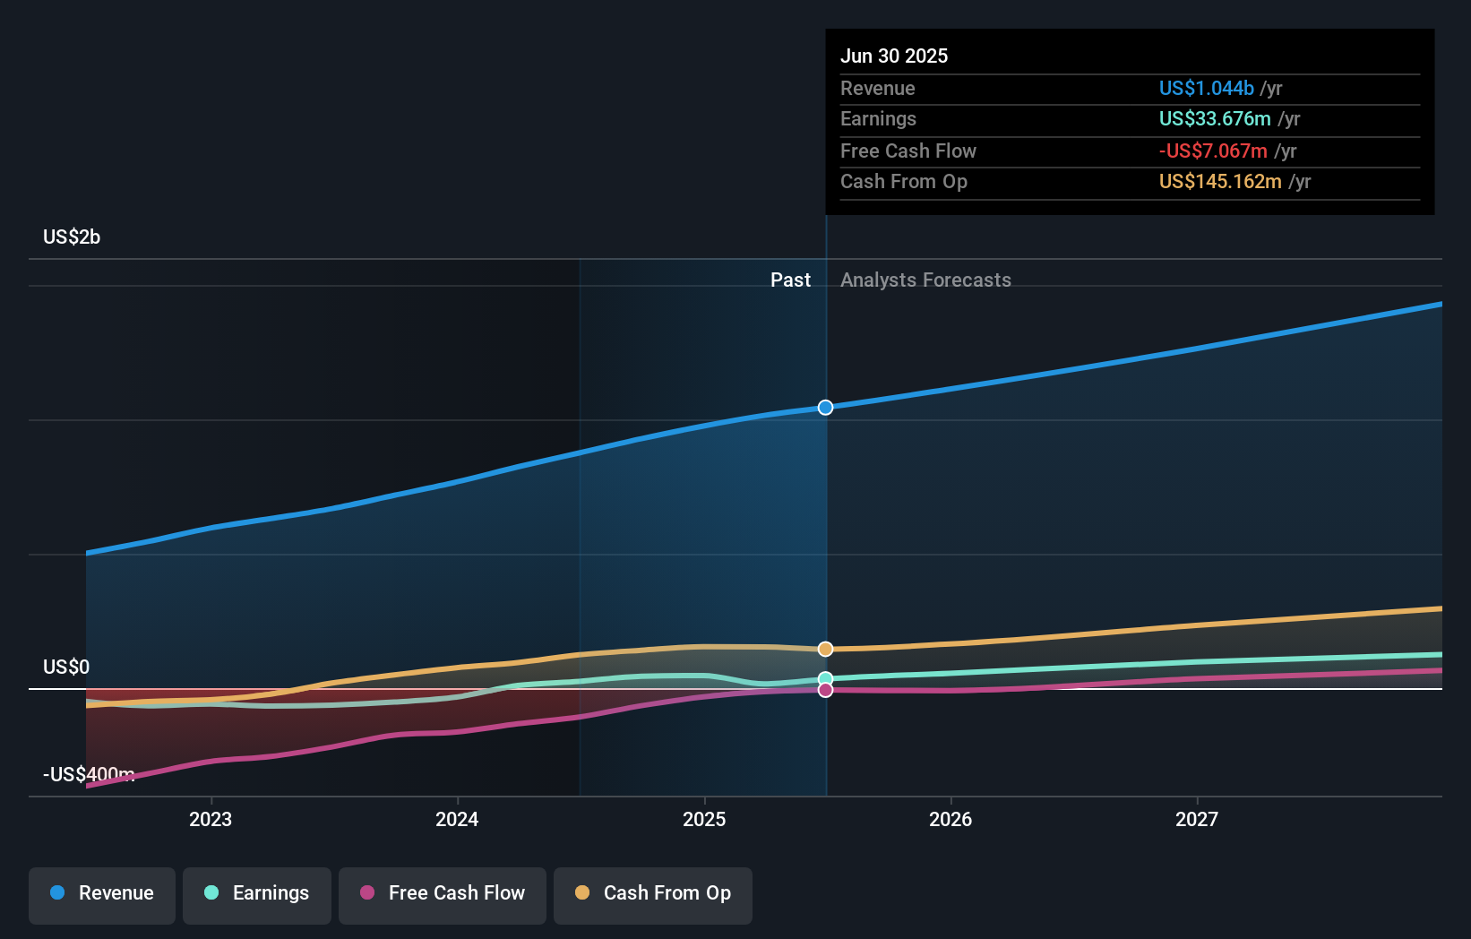The image size is (1471, 939).
Task: Toggle the Cash From Op legend button
Action: click(653, 895)
